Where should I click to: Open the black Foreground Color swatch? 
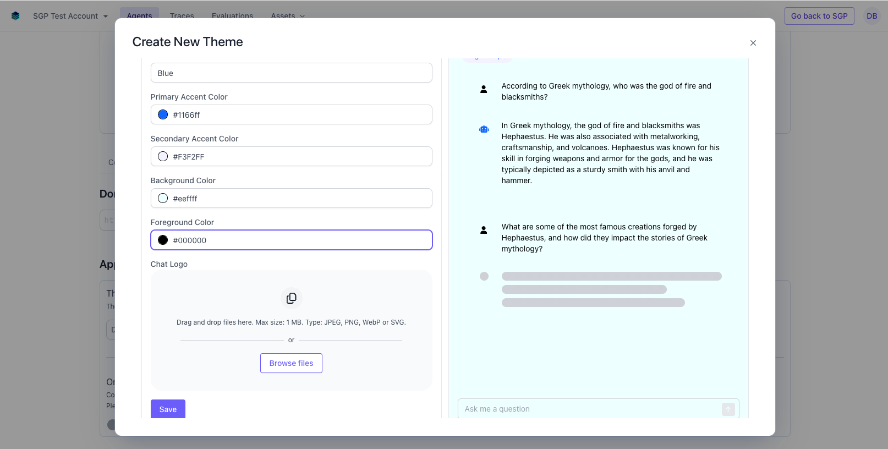[163, 240]
